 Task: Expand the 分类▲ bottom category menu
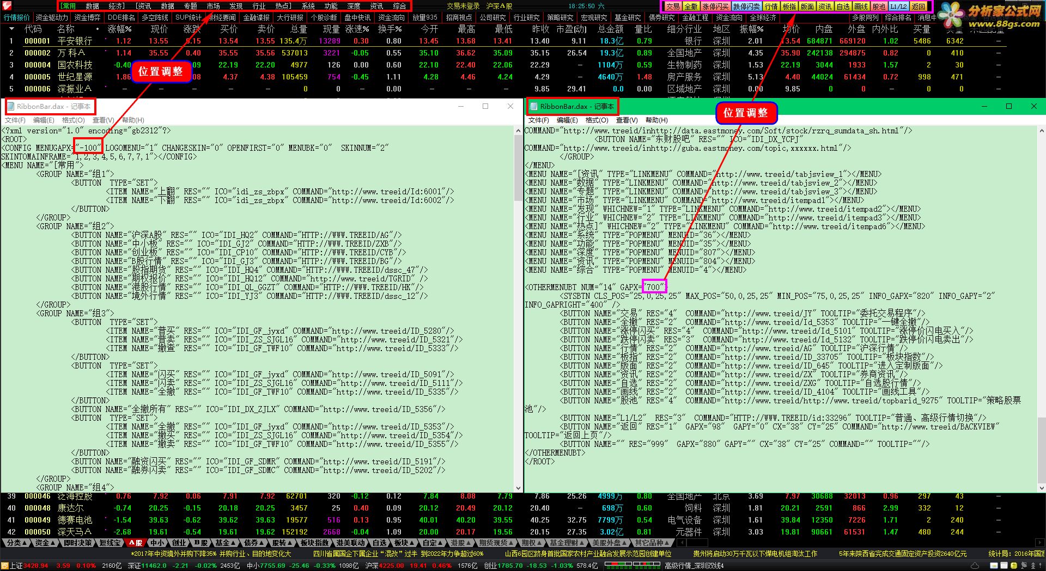click(x=16, y=543)
